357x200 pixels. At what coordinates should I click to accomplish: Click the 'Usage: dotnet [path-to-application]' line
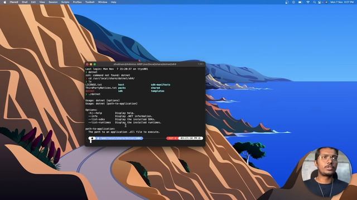tap(112, 104)
